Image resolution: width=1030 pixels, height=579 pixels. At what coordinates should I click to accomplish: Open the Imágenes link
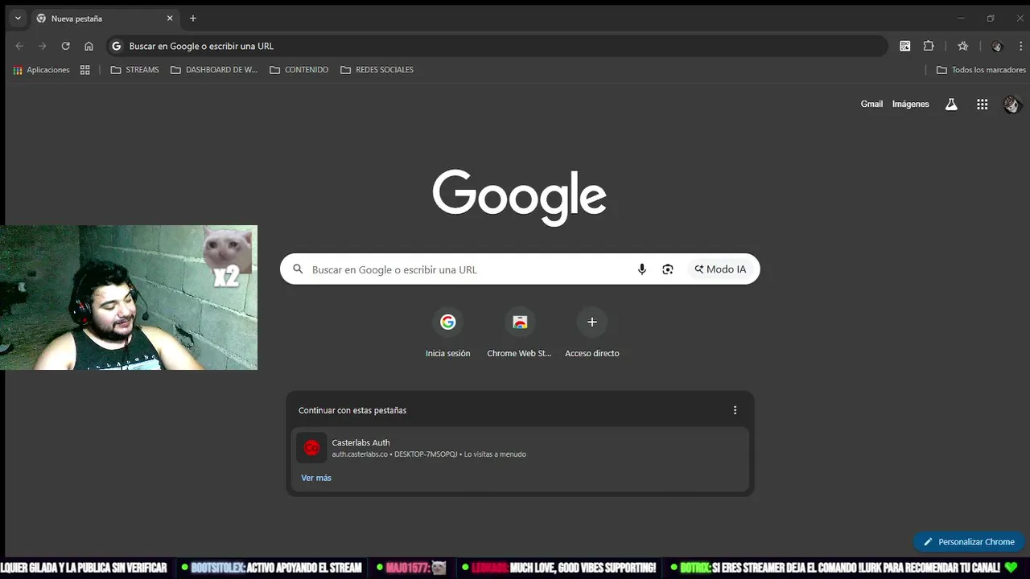tap(911, 105)
